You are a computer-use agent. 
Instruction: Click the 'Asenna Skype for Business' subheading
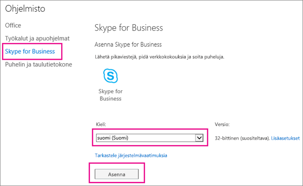click(x=128, y=44)
